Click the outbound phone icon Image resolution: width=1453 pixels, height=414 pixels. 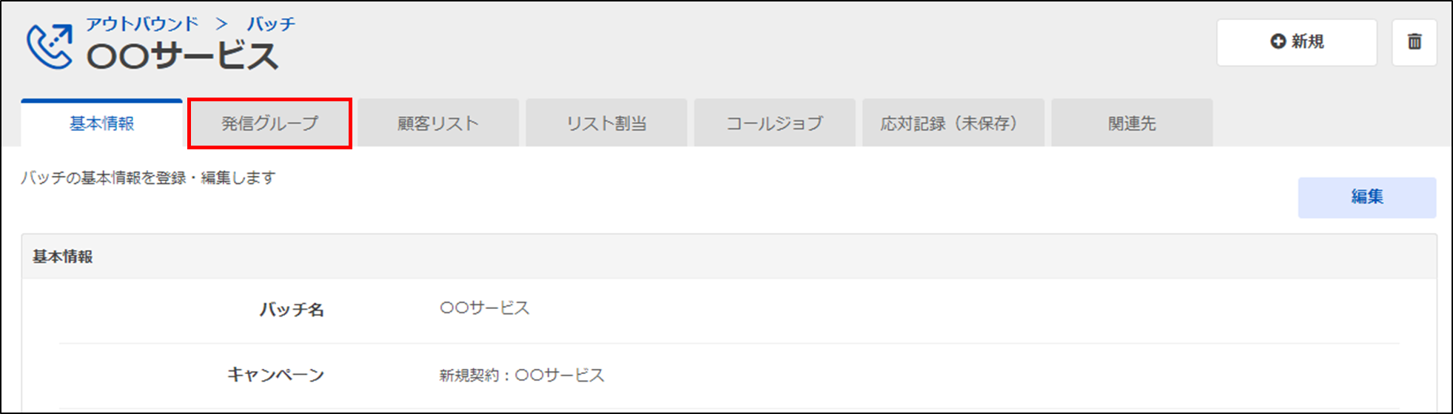click(x=50, y=46)
